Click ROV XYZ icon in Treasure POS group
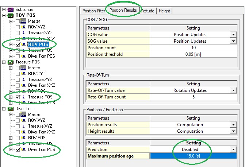Viewport: 245px width, 167px height. [x=24, y=74]
